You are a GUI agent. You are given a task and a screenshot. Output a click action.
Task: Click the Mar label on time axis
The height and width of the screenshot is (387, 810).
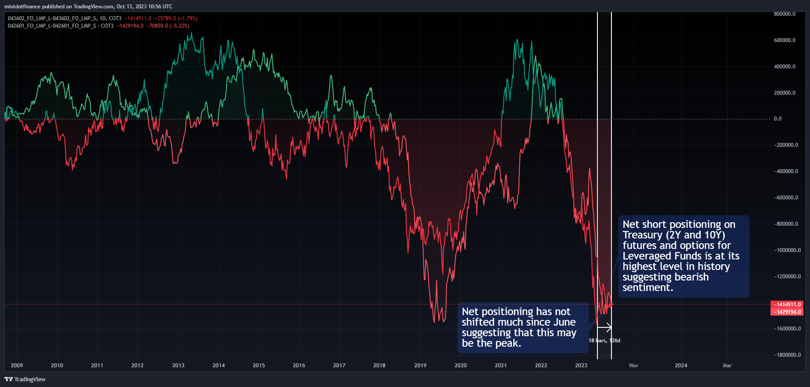[727, 366]
